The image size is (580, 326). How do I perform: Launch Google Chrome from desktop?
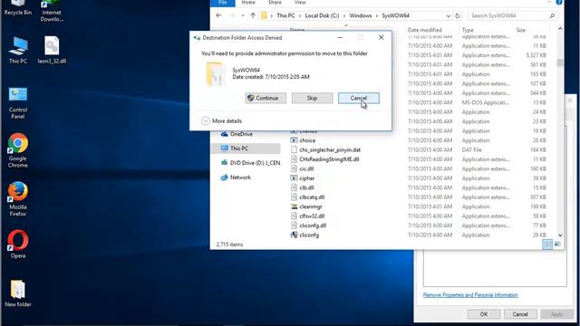pyautogui.click(x=18, y=151)
